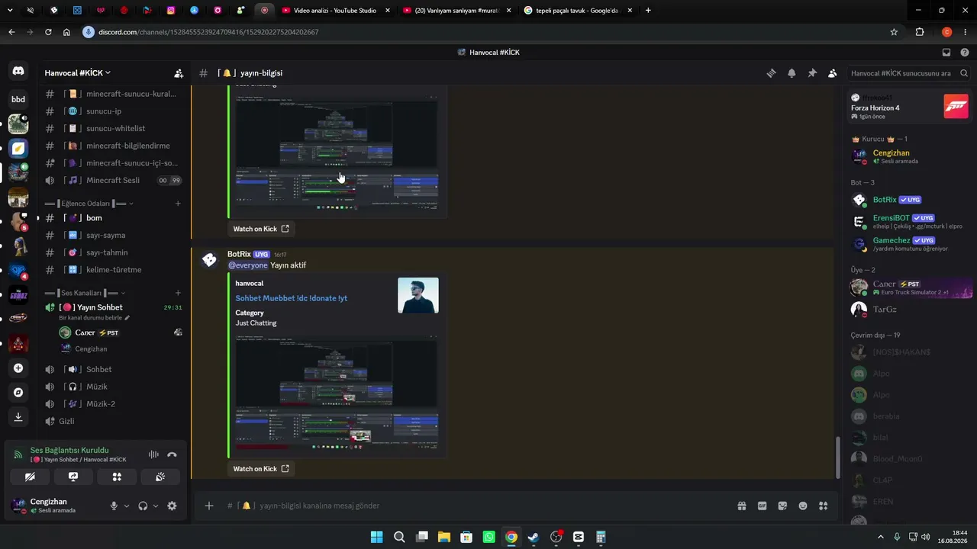977x549 pixels.
Task: Enlarge hanvocal profile thumbnail in the embed
Action: tap(418, 295)
